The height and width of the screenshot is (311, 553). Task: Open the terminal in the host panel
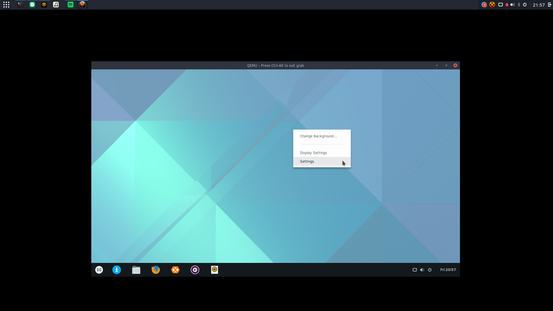pos(20,5)
